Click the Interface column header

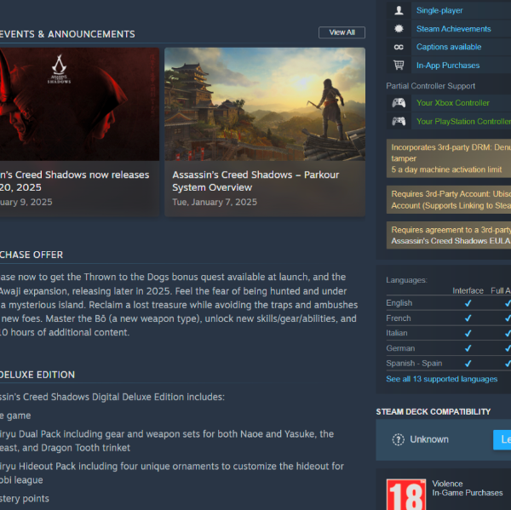(468, 290)
